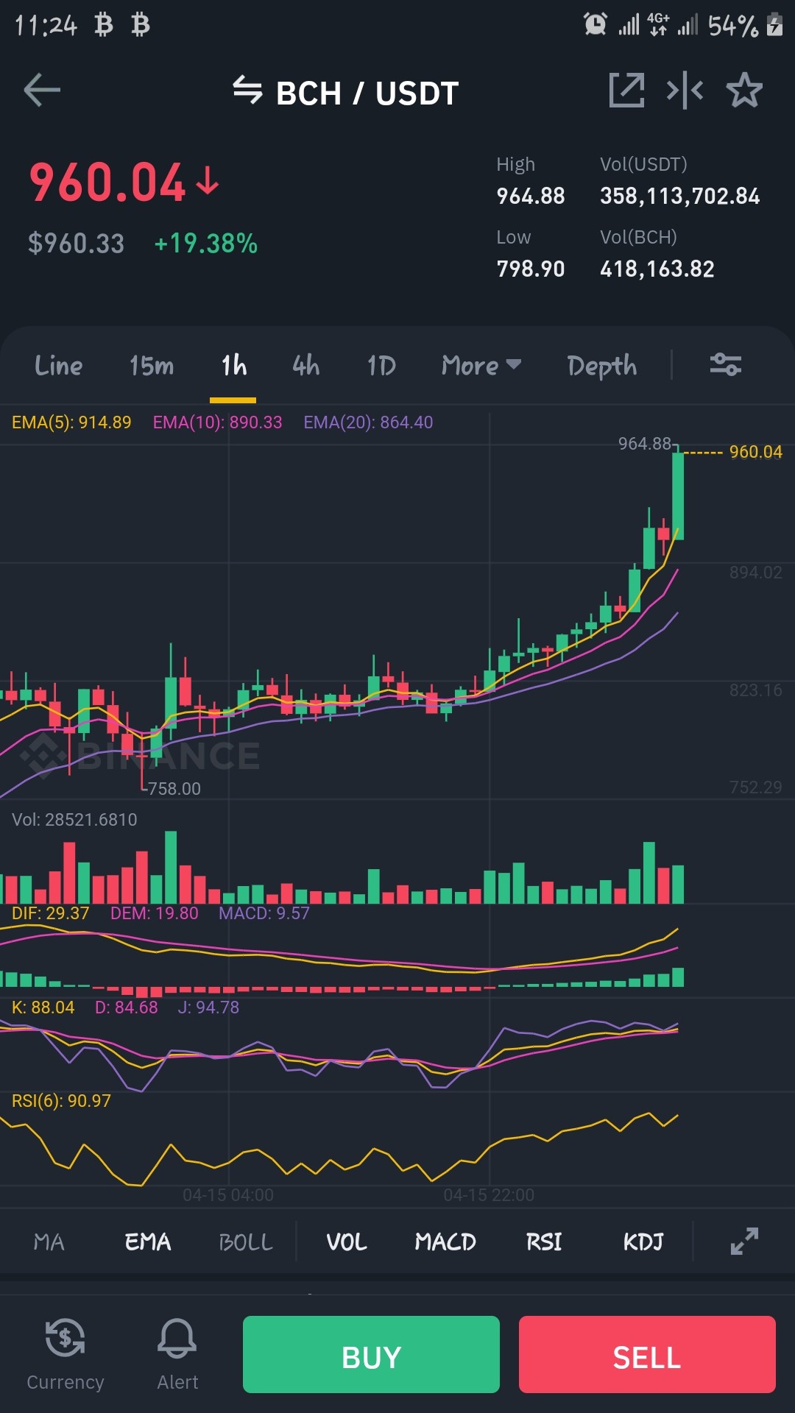Screen dimensions: 795x1413
Task: Select the 15m interval tab
Action: pos(152,366)
